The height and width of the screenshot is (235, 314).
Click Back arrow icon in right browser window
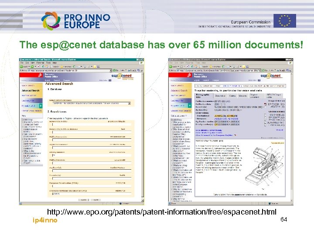click(170, 67)
